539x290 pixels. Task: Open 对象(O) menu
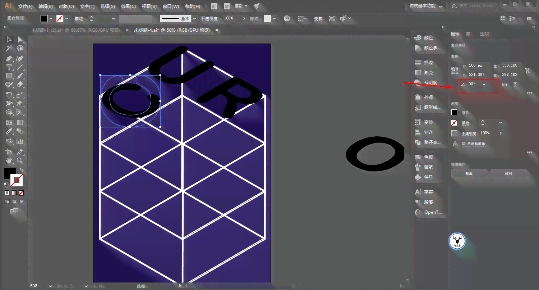pos(66,6)
